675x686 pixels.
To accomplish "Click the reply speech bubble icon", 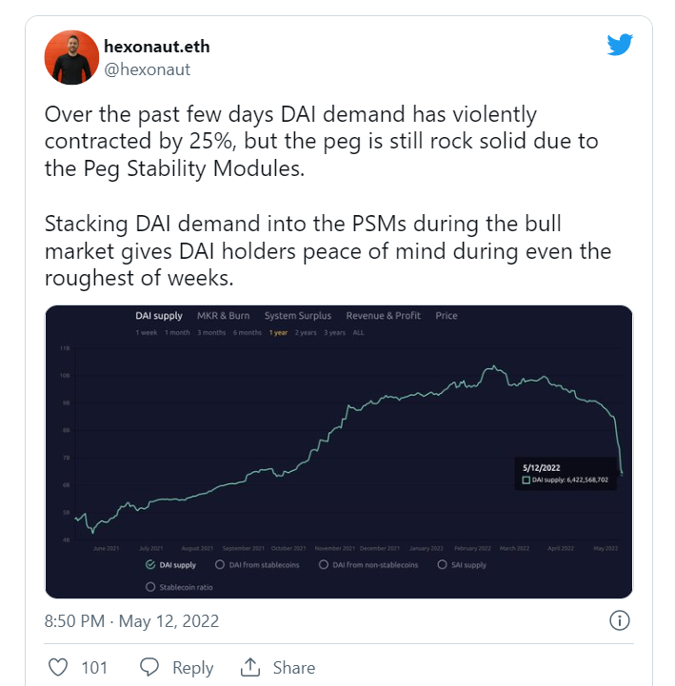I will (149, 668).
